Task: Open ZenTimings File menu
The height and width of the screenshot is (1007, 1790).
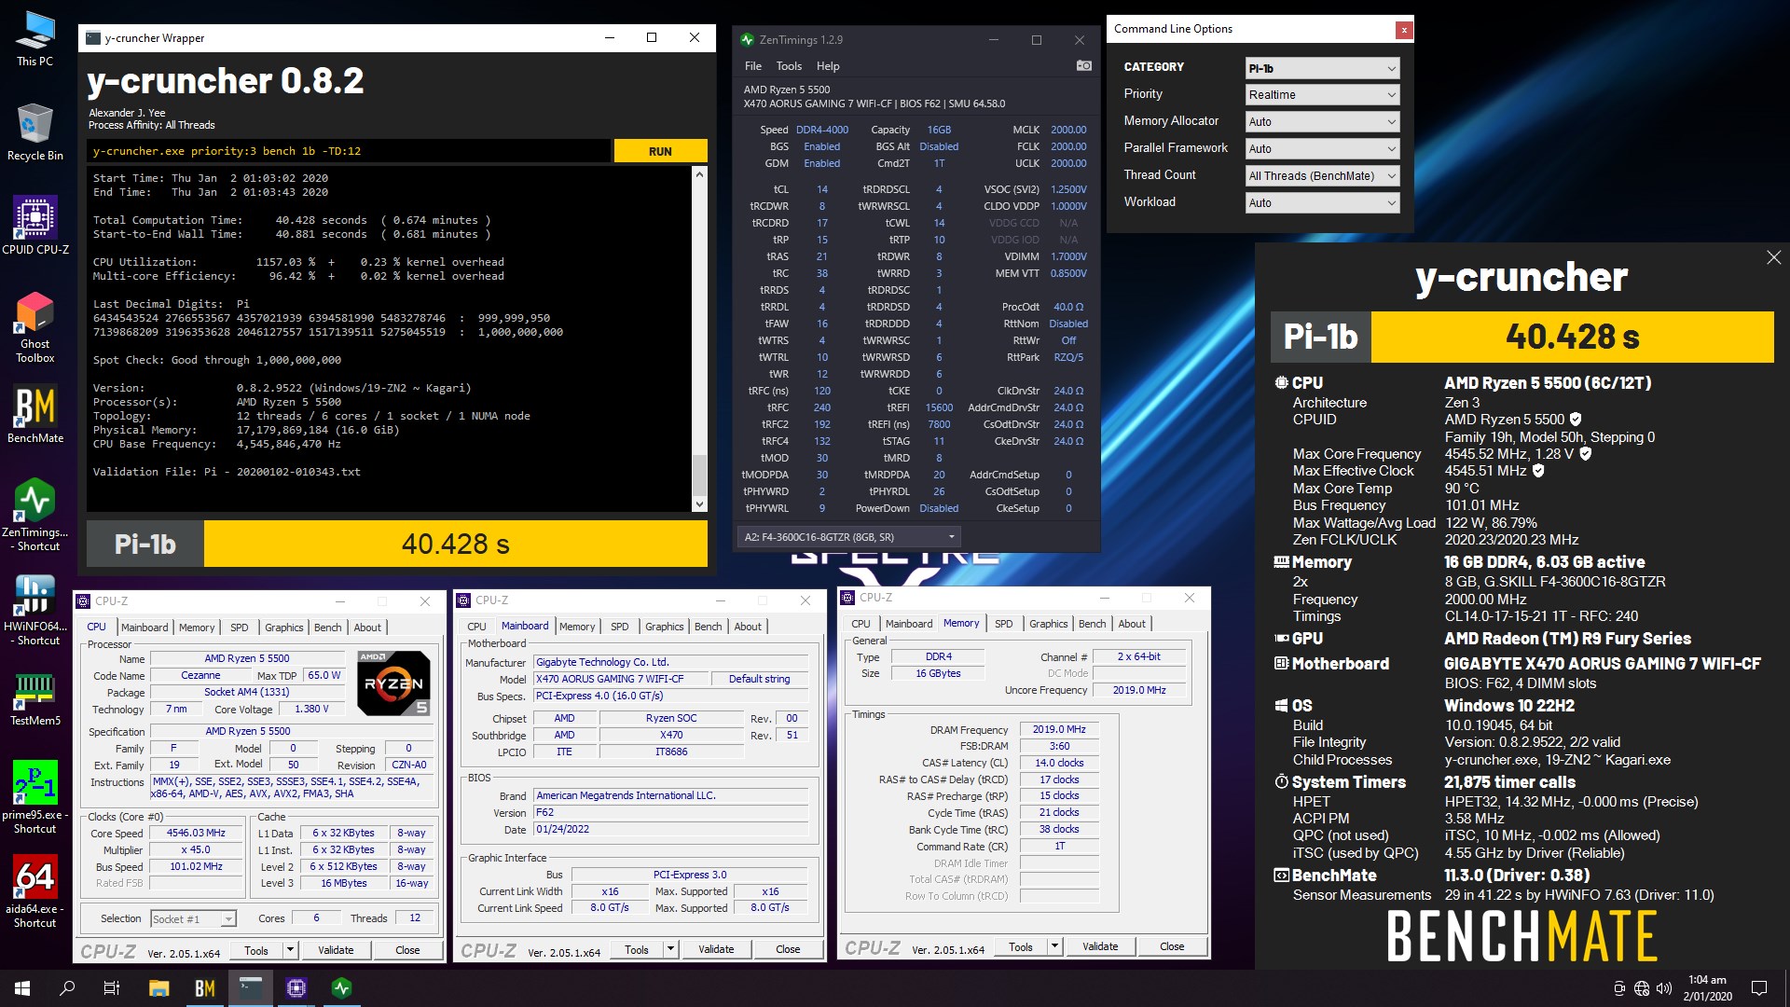Action: click(x=753, y=66)
